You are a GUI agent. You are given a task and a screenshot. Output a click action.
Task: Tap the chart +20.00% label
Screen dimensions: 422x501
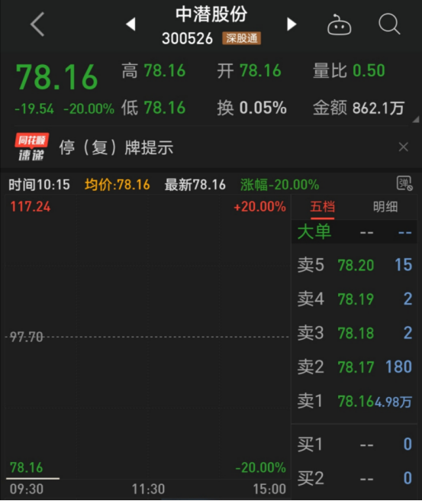(x=260, y=207)
